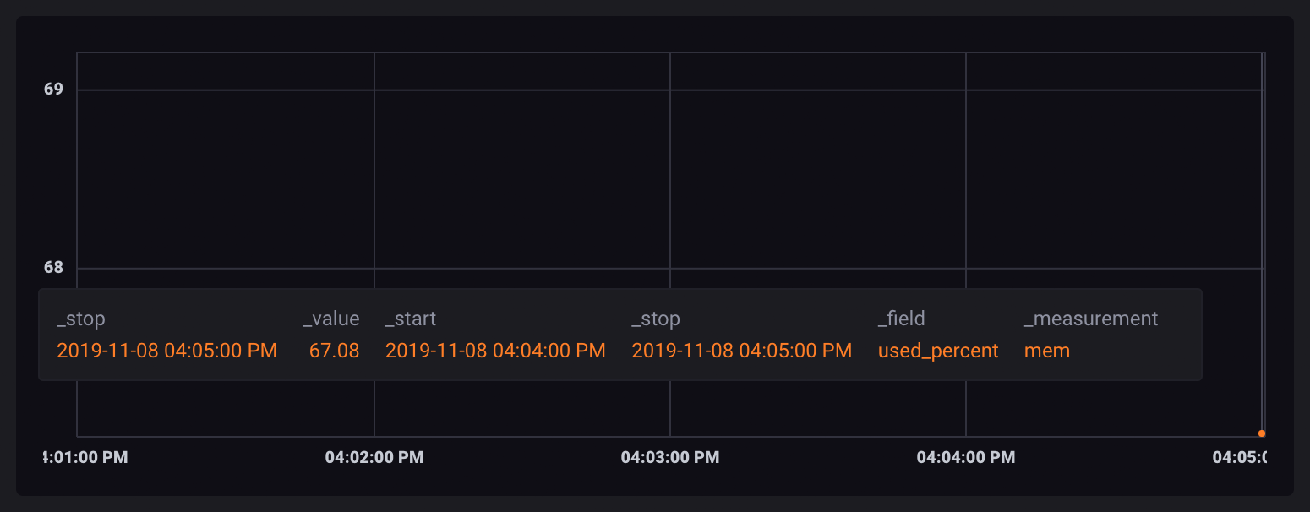Image resolution: width=1310 pixels, height=512 pixels.
Task: Click the orange data point on the graph
Action: tap(1262, 433)
